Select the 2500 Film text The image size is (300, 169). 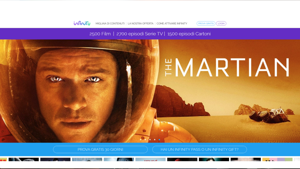[100, 34]
